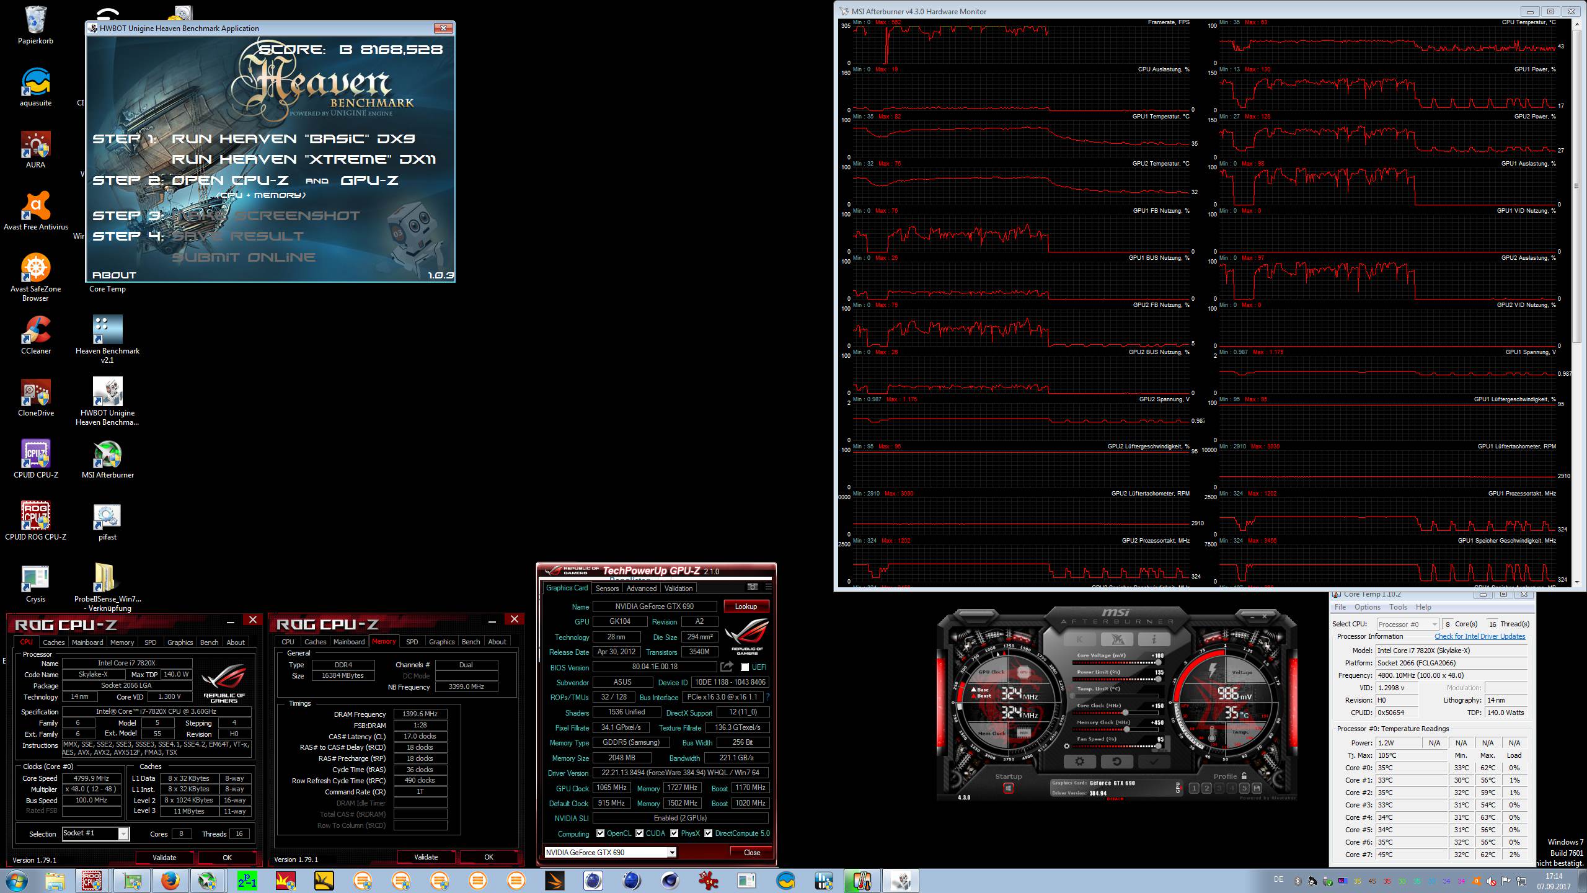Switch to the Sensors tab in GPU-Z
1587x893 pixels.
point(607,589)
